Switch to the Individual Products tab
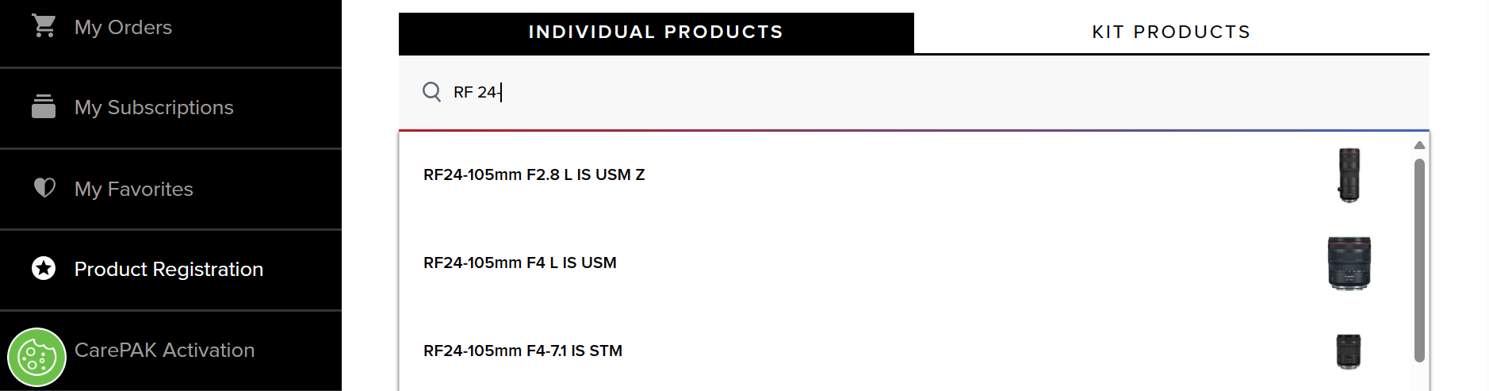1489x391 pixels. (x=656, y=33)
